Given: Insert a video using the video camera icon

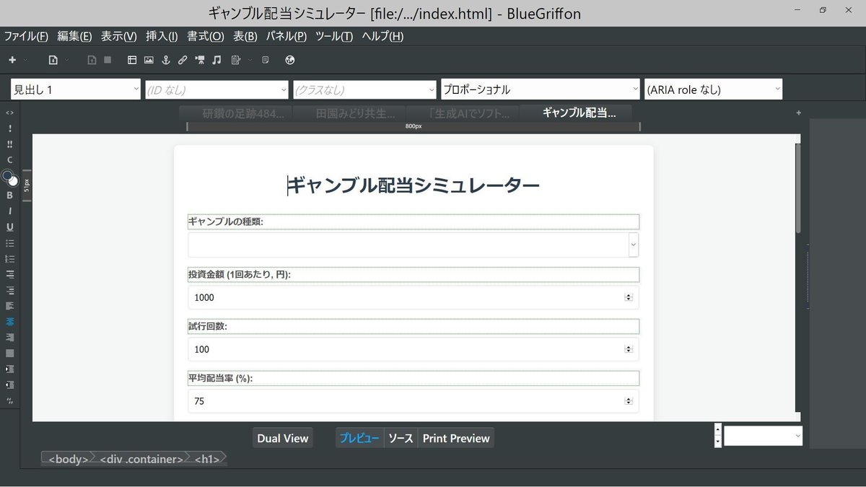Looking at the screenshot, I should pyautogui.click(x=200, y=60).
